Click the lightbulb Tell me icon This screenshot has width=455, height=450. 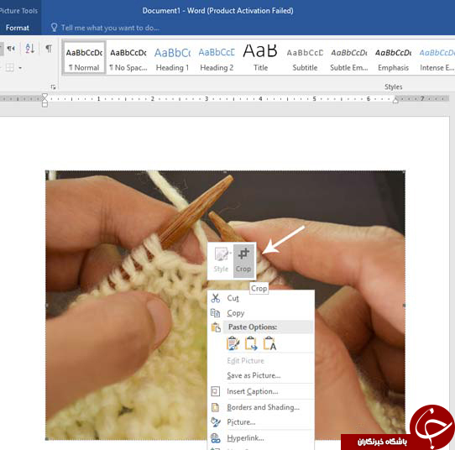pyautogui.click(x=54, y=27)
